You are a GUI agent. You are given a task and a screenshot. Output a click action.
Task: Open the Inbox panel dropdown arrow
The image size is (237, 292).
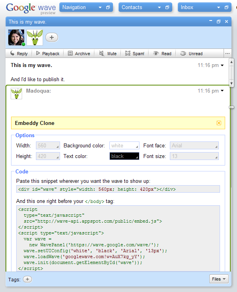coord(218,7)
